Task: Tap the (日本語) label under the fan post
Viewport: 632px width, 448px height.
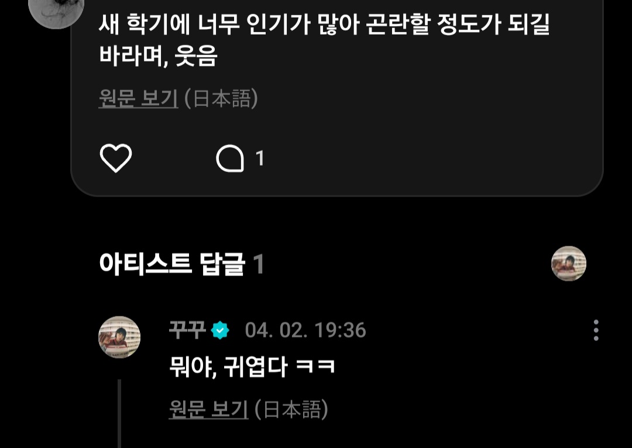Action: [x=221, y=98]
